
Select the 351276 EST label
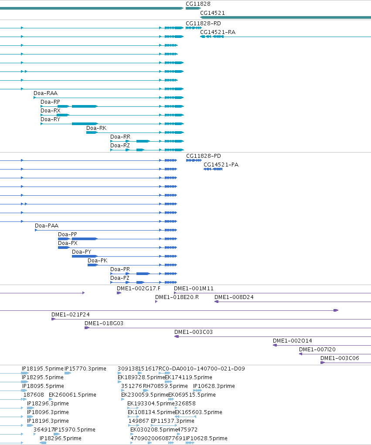click(131, 386)
